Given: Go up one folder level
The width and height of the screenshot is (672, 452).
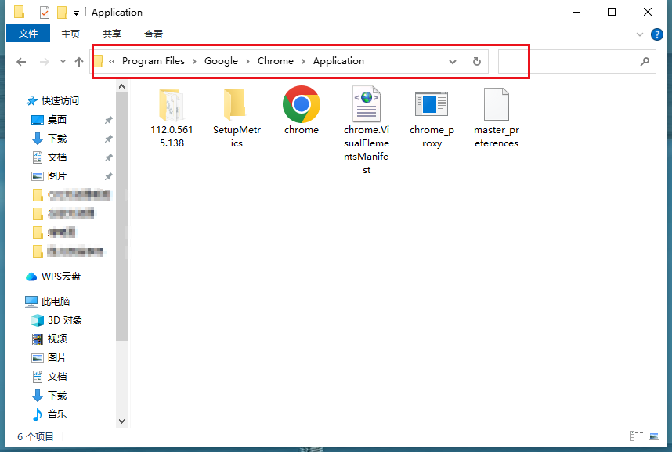Looking at the screenshot, I should click(x=79, y=62).
